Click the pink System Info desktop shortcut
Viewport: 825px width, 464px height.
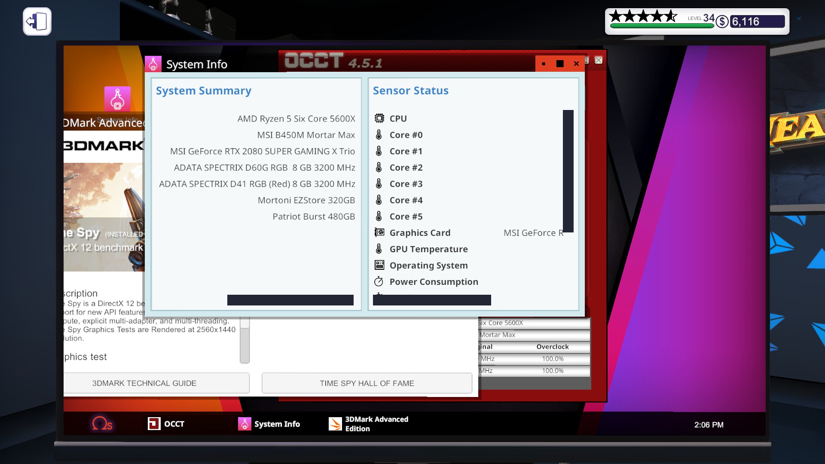click(x=117, y=99)
